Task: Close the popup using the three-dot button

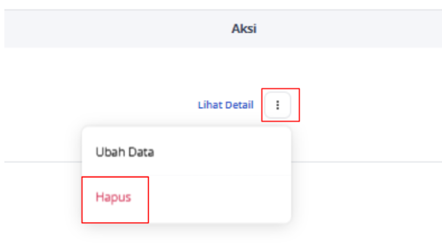Action: tap(277, 105)
